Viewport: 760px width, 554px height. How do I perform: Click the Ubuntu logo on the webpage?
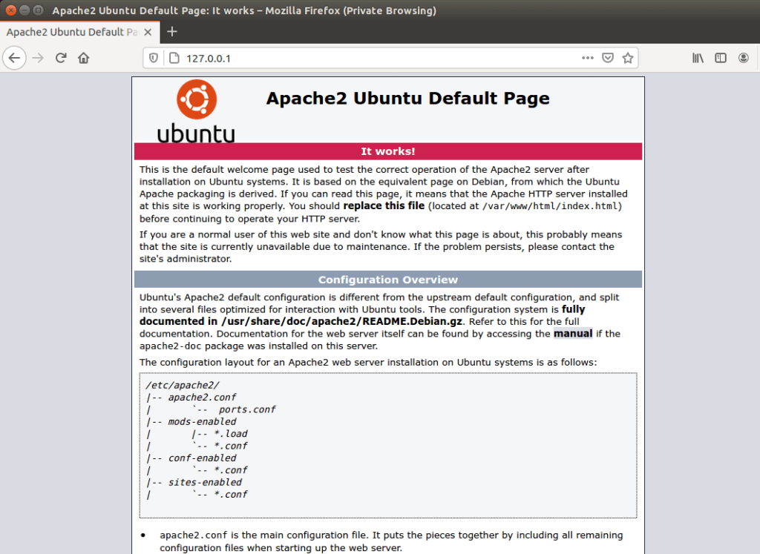(x=195, y=98)
